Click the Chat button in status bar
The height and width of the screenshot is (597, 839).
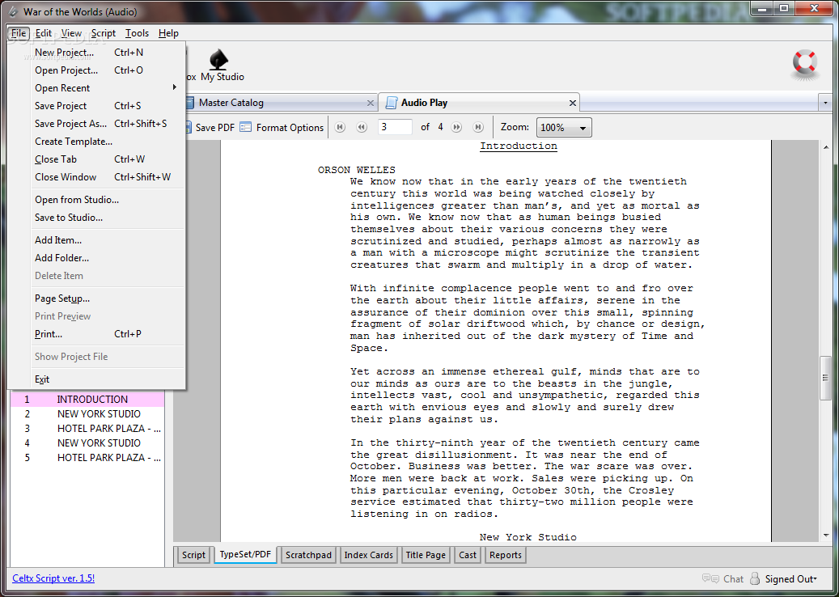tap(722, 579)
